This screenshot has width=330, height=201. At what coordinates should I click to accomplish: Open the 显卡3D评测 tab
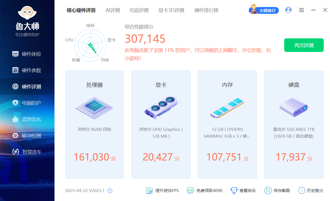pyautogui.click(x=171, y=10)
